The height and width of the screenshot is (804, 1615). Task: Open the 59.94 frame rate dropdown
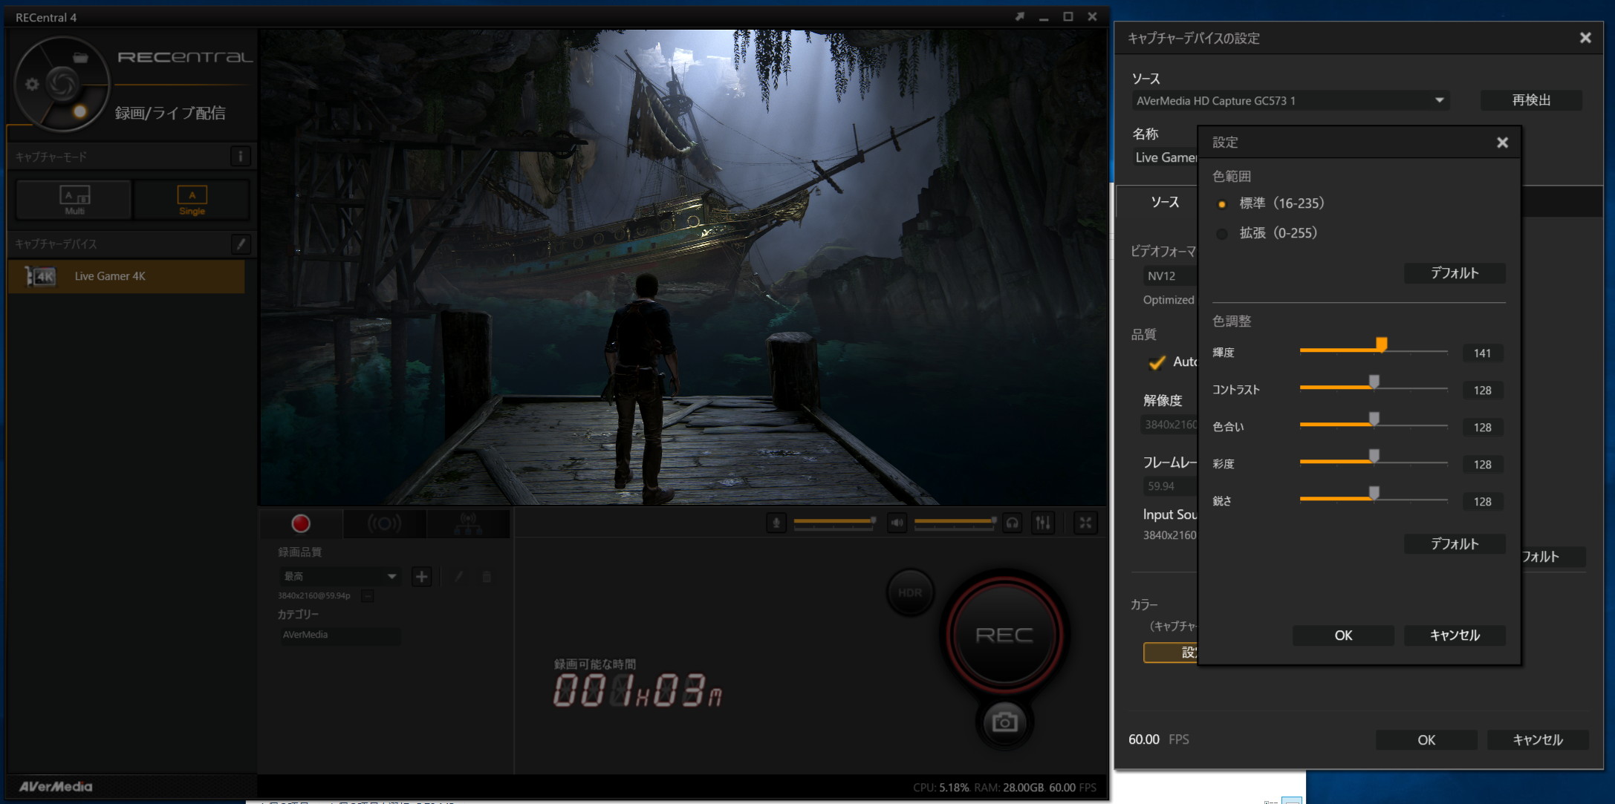coord(1170,486)
